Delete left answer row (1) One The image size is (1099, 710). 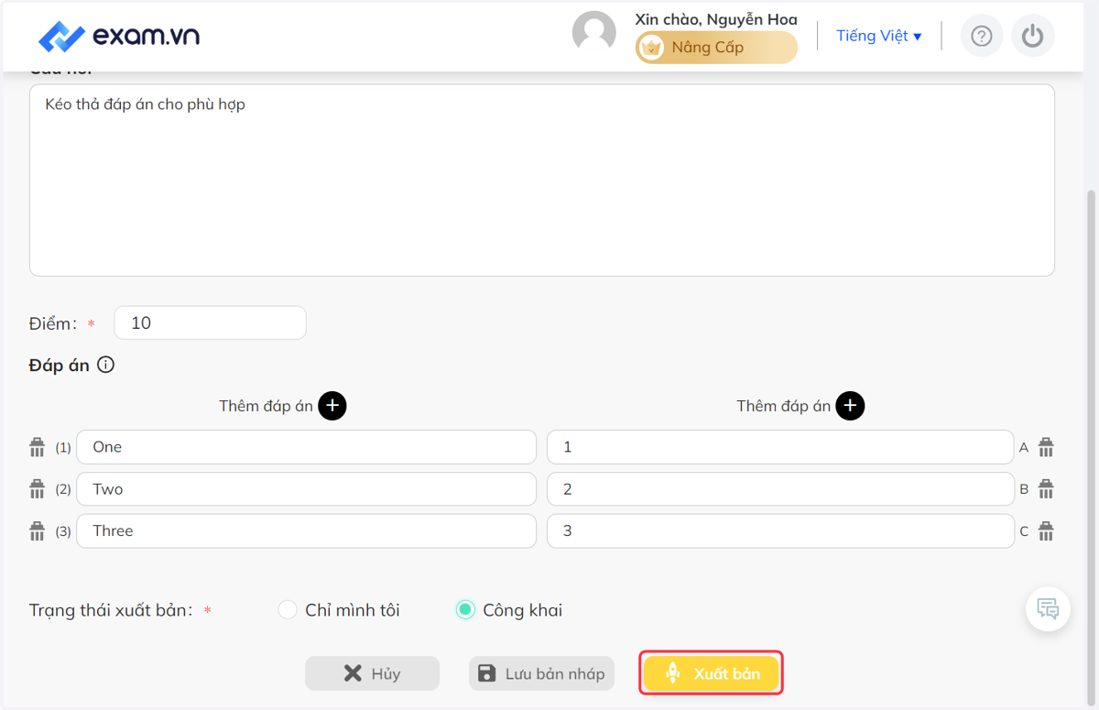tap(37, 447)
